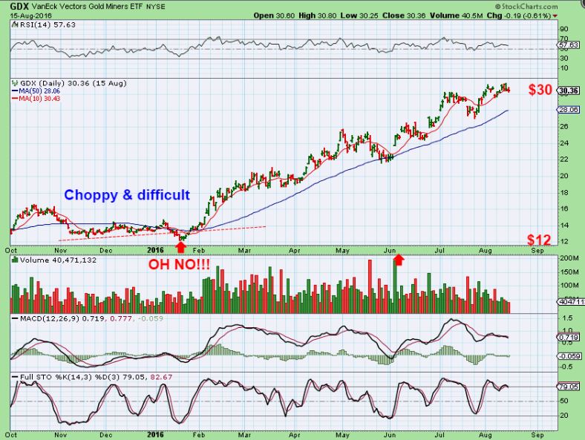Click the 1.5 level on the MACD axis
Screen dimensions: 585x440
point(567,318)
